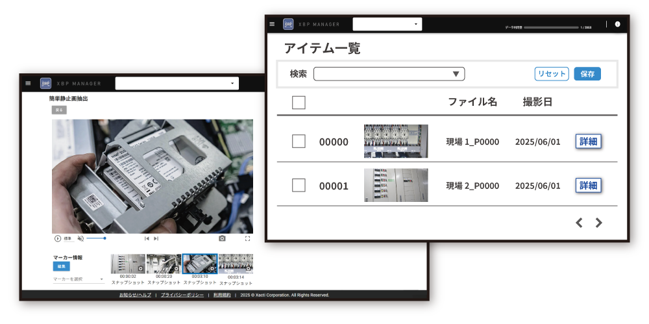Check the box for item 00000
The height and width of the screenshot is (324, 649).
coord(299,142)
